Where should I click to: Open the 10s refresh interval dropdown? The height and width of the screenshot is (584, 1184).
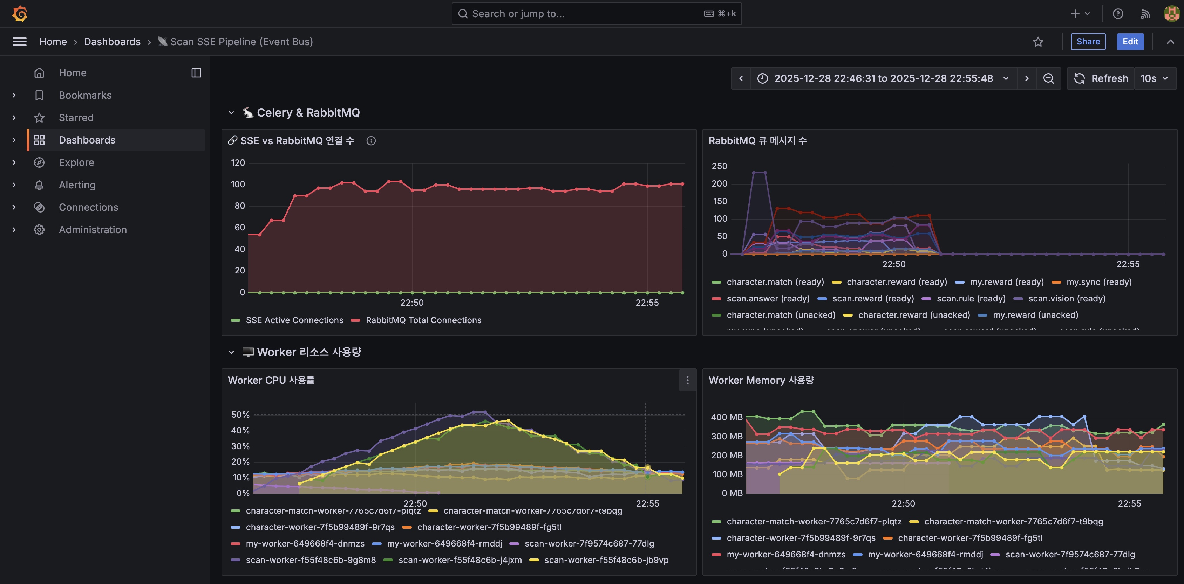pyautogui.click(x=1155, y=78)
